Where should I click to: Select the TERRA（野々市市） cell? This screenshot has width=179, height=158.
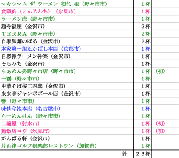point(67,34)
